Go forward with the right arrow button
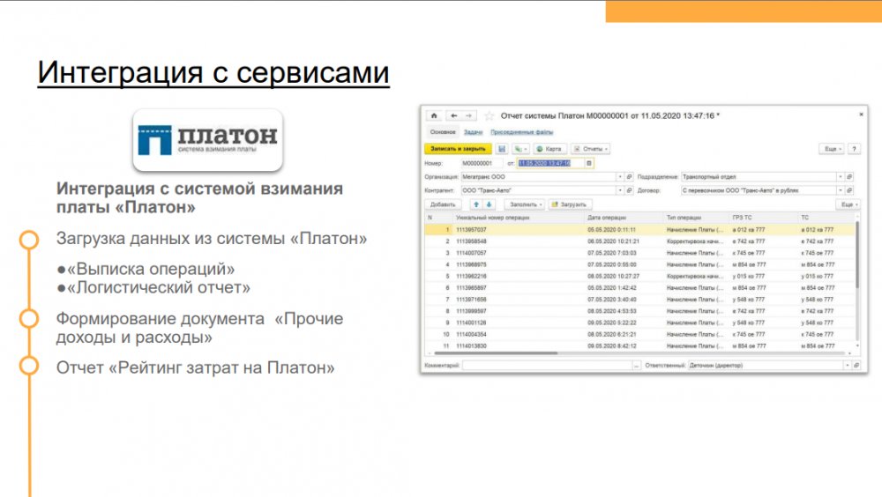Image resolution: width=882 pixels, height=497 pixels. [469, 115]
